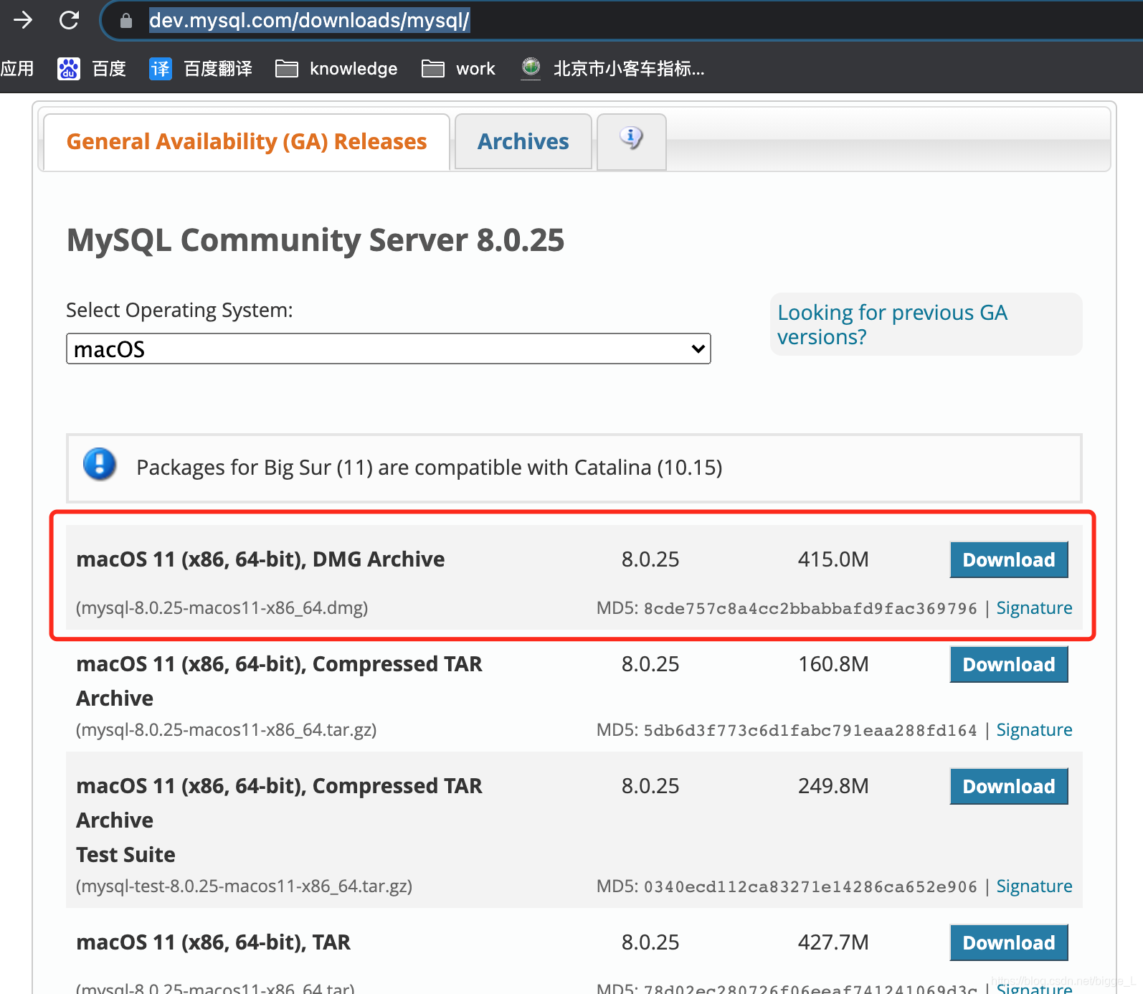Open the Baidu bookmark paw icon
Image resolution: width=1143 pixels, height=994 pixels.
click(69, 69)
